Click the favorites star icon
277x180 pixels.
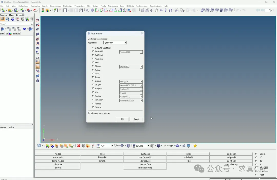pos(195,146)
